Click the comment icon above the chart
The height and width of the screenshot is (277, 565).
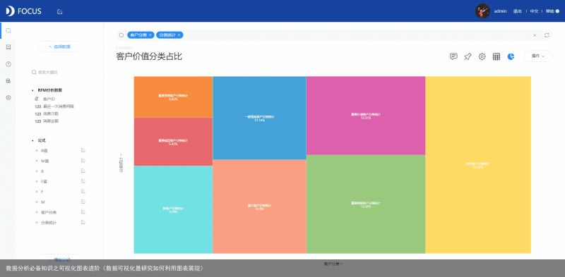(x=453, y=56)
